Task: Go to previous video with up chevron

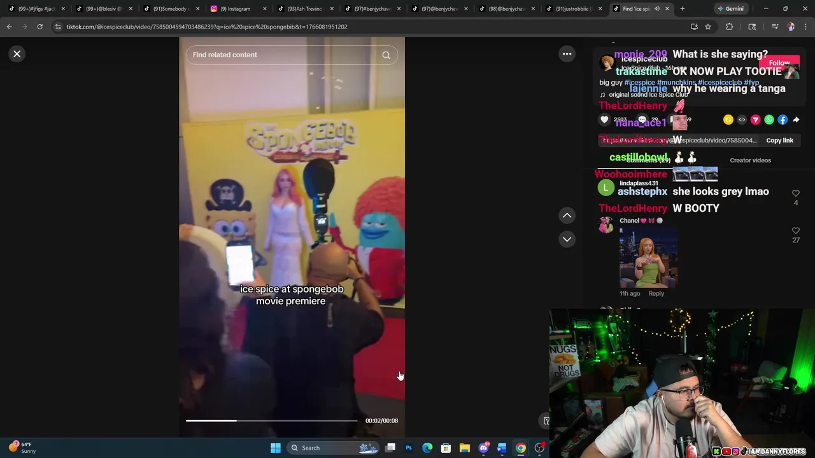Action: click(567, 216)
